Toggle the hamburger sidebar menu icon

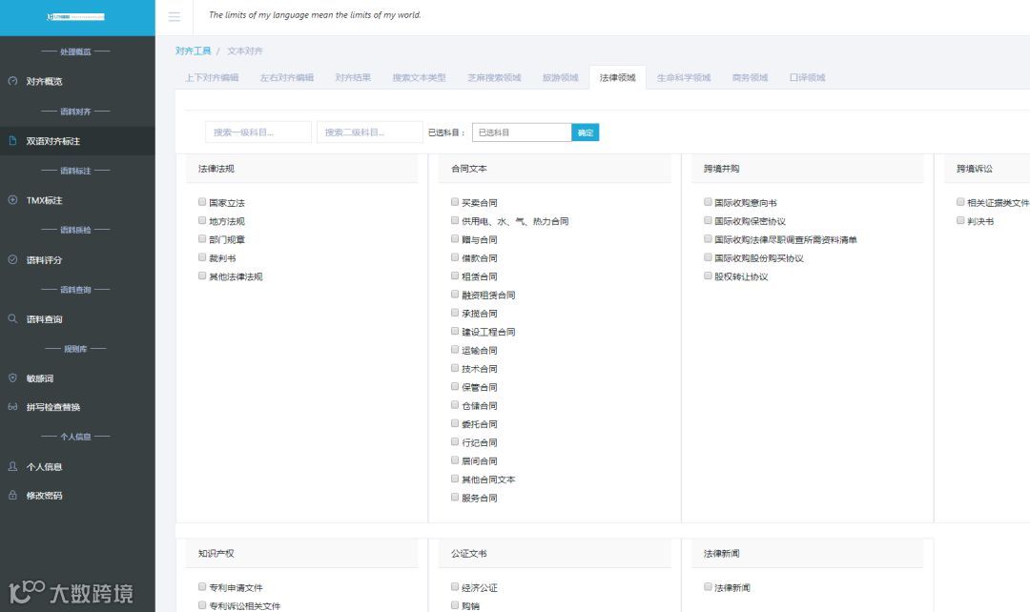(x=175, y=17)
